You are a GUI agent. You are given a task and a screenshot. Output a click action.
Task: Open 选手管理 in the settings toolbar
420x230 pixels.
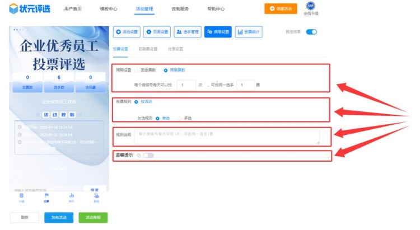point(187,32)
